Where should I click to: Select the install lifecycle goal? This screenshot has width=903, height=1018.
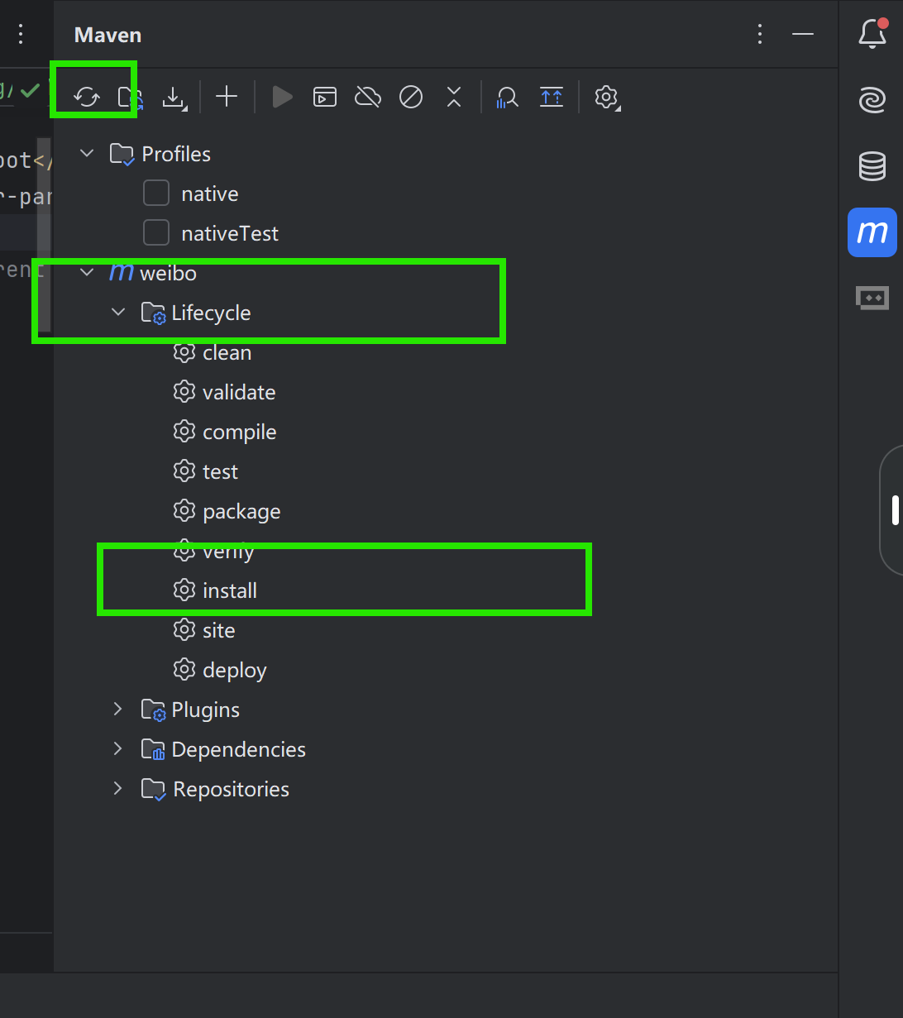point(230,590)
